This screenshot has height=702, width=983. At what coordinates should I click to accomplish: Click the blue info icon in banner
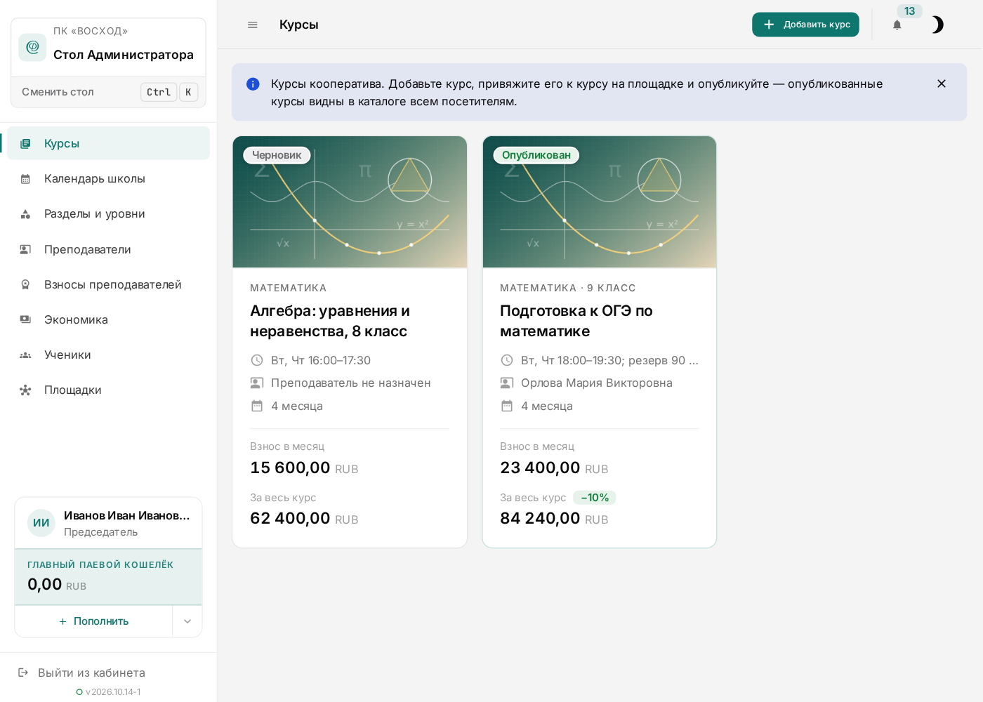tap(253, 84)
